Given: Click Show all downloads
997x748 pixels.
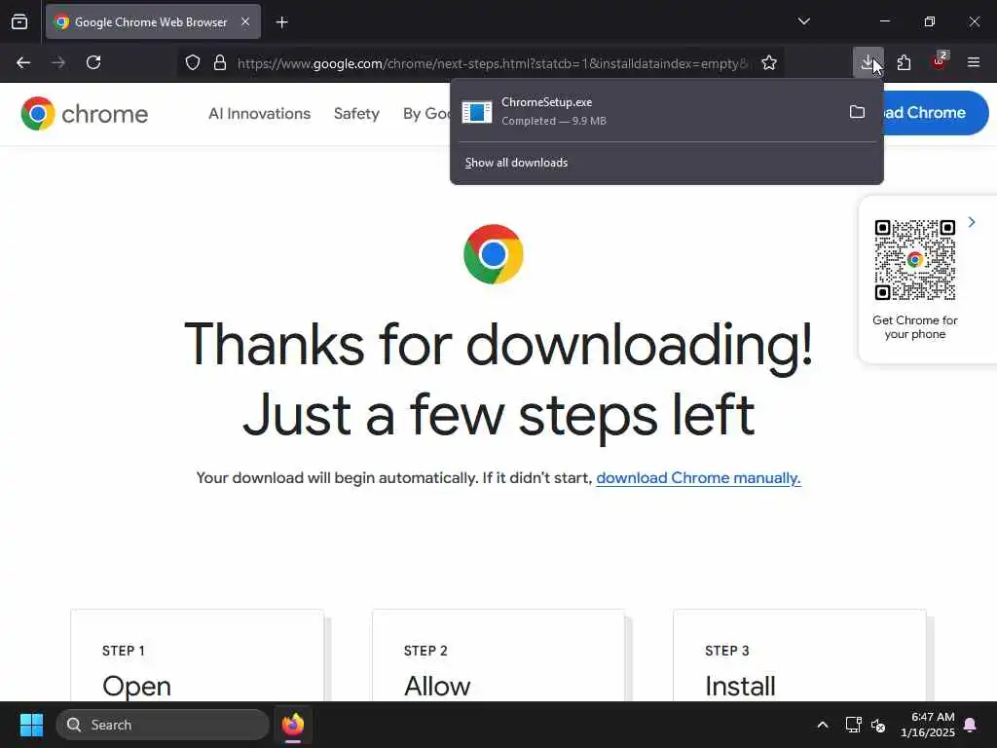Looking at the screenshot, I should pyautogui.click(x=516, y=163).
